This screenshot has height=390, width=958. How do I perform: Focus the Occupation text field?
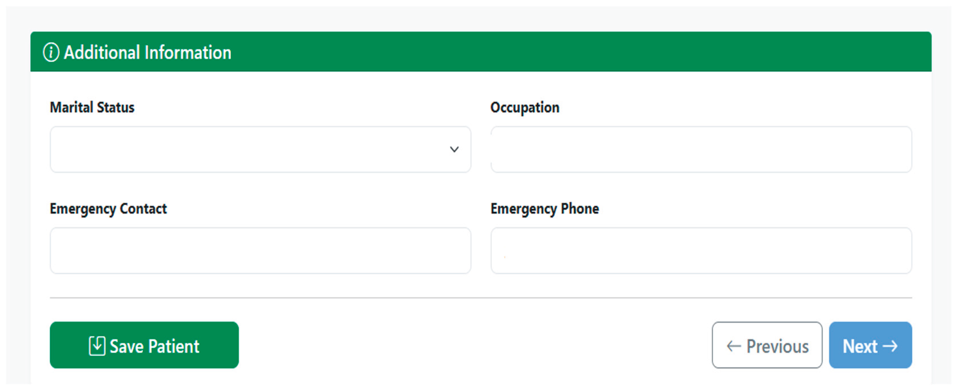click(701, 149)
